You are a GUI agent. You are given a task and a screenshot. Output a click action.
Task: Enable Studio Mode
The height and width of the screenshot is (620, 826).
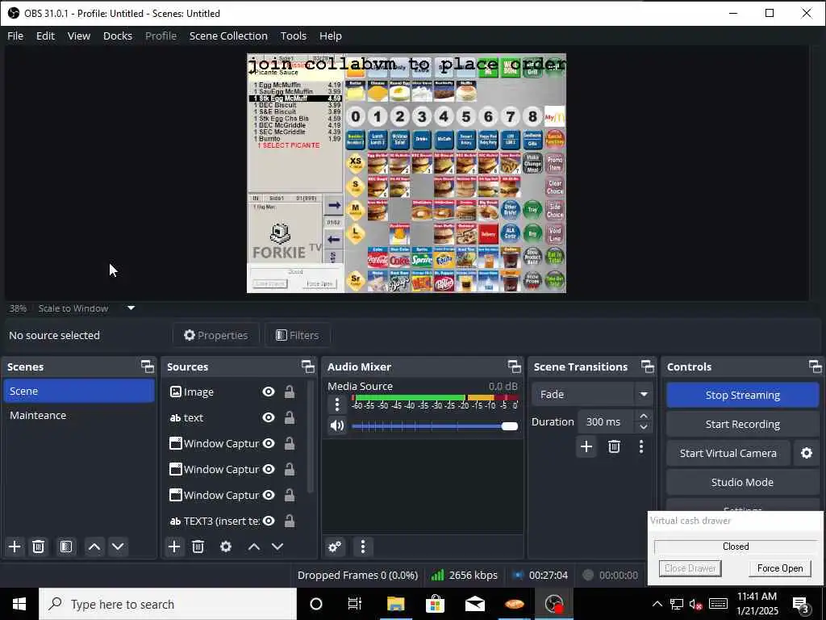[743, 483]
